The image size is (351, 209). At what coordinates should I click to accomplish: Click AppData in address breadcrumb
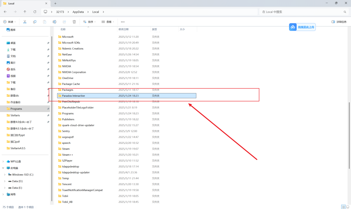(78, 12)
